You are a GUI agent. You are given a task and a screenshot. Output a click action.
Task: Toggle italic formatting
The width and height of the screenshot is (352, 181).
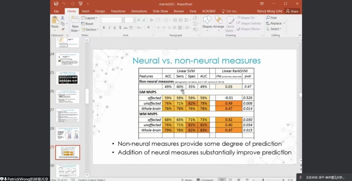tap(109, 28)
